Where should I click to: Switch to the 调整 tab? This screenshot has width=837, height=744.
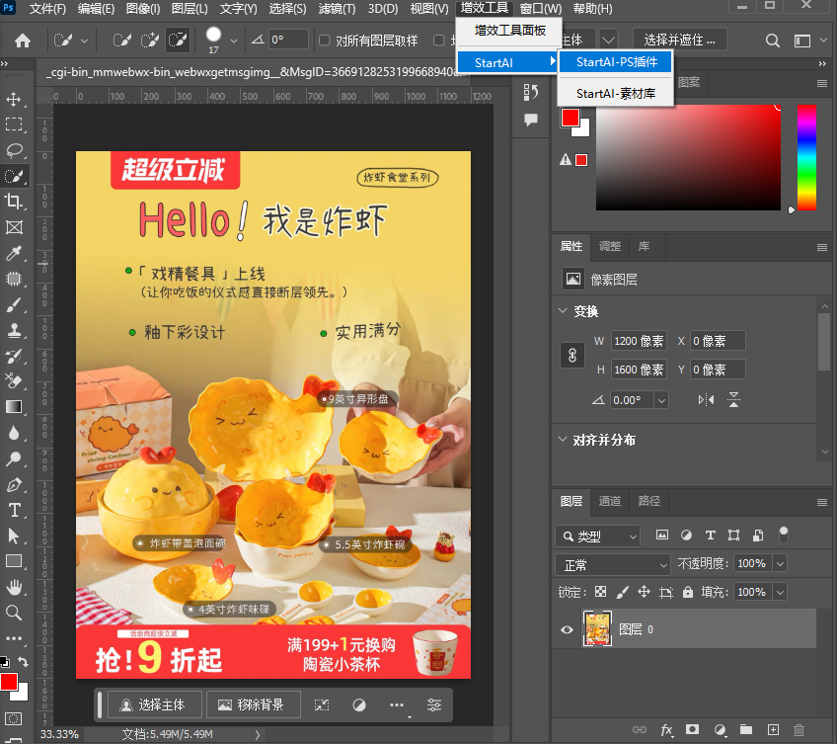(610, 246)
